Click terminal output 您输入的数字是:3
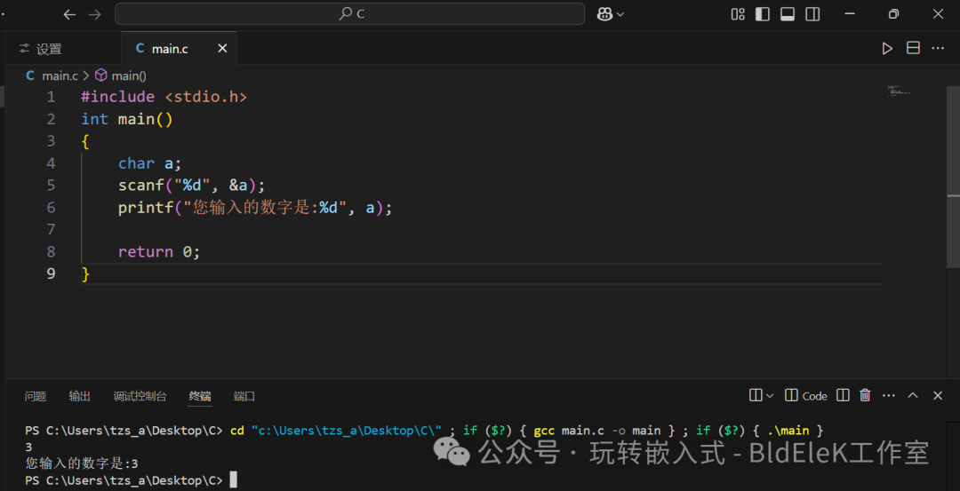 pos(82,463)
